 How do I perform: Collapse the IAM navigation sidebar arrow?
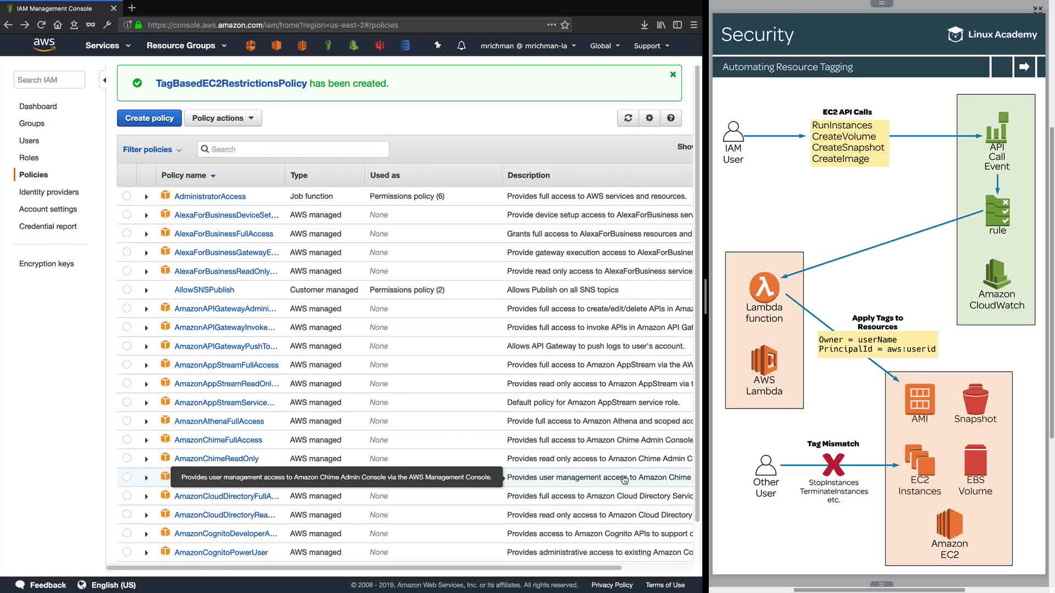tap(104, 80)
